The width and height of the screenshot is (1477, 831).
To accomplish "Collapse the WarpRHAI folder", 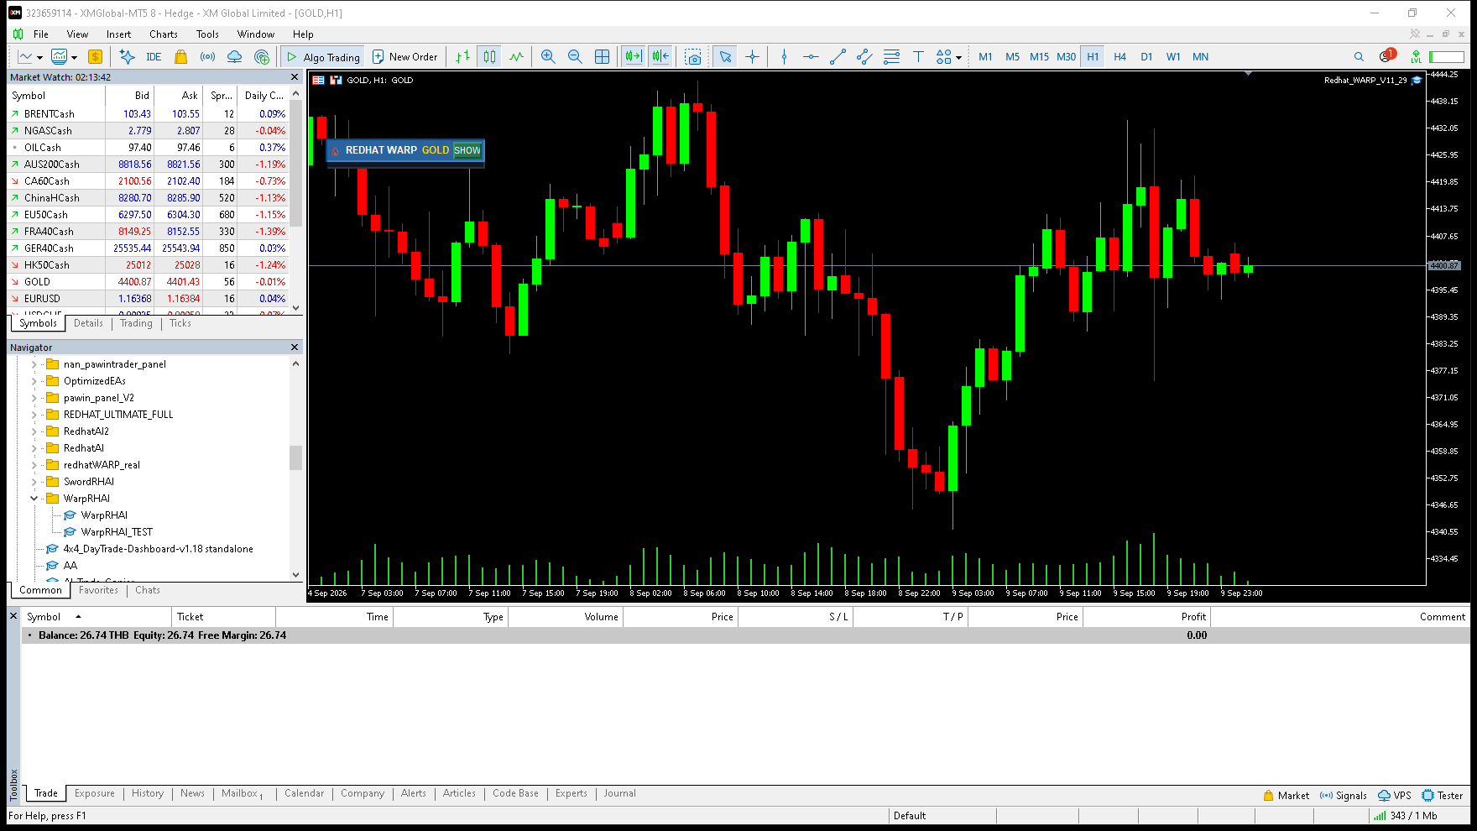I will 34,499.
